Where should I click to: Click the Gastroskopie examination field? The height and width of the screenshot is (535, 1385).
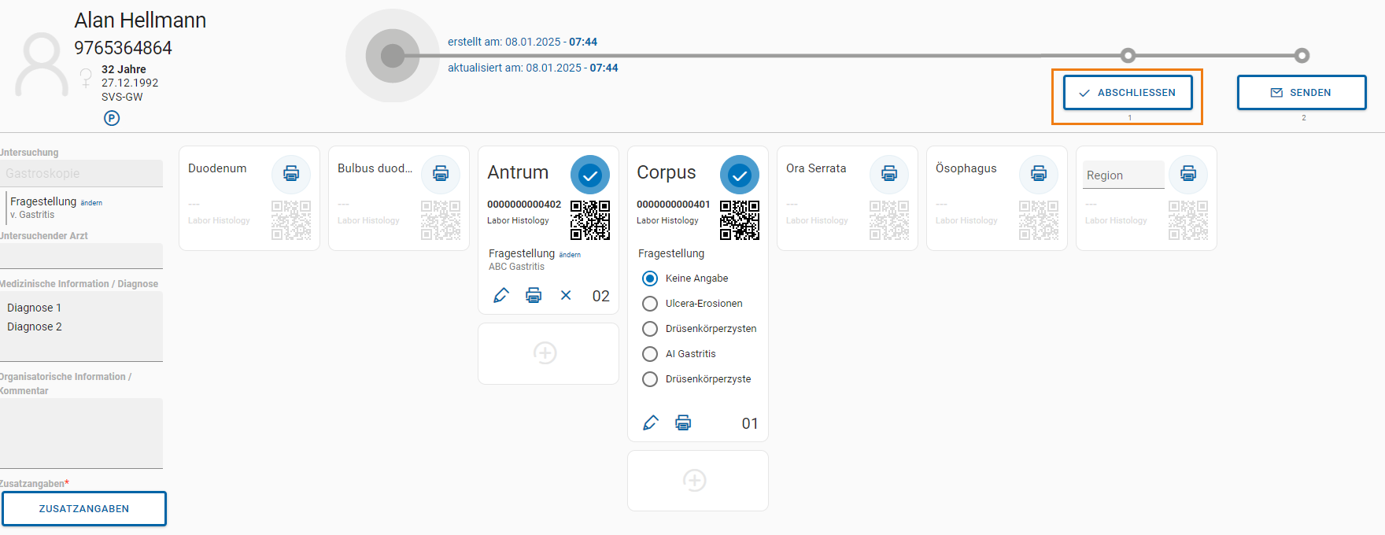tap(81, 173)
